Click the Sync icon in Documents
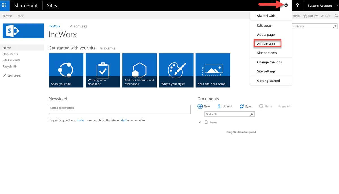Viewport: 339px width, 194px height. [242, 107]
